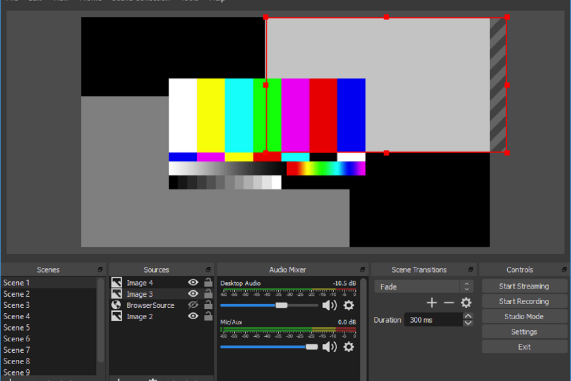Enable Studio Mode

point(524,316)
